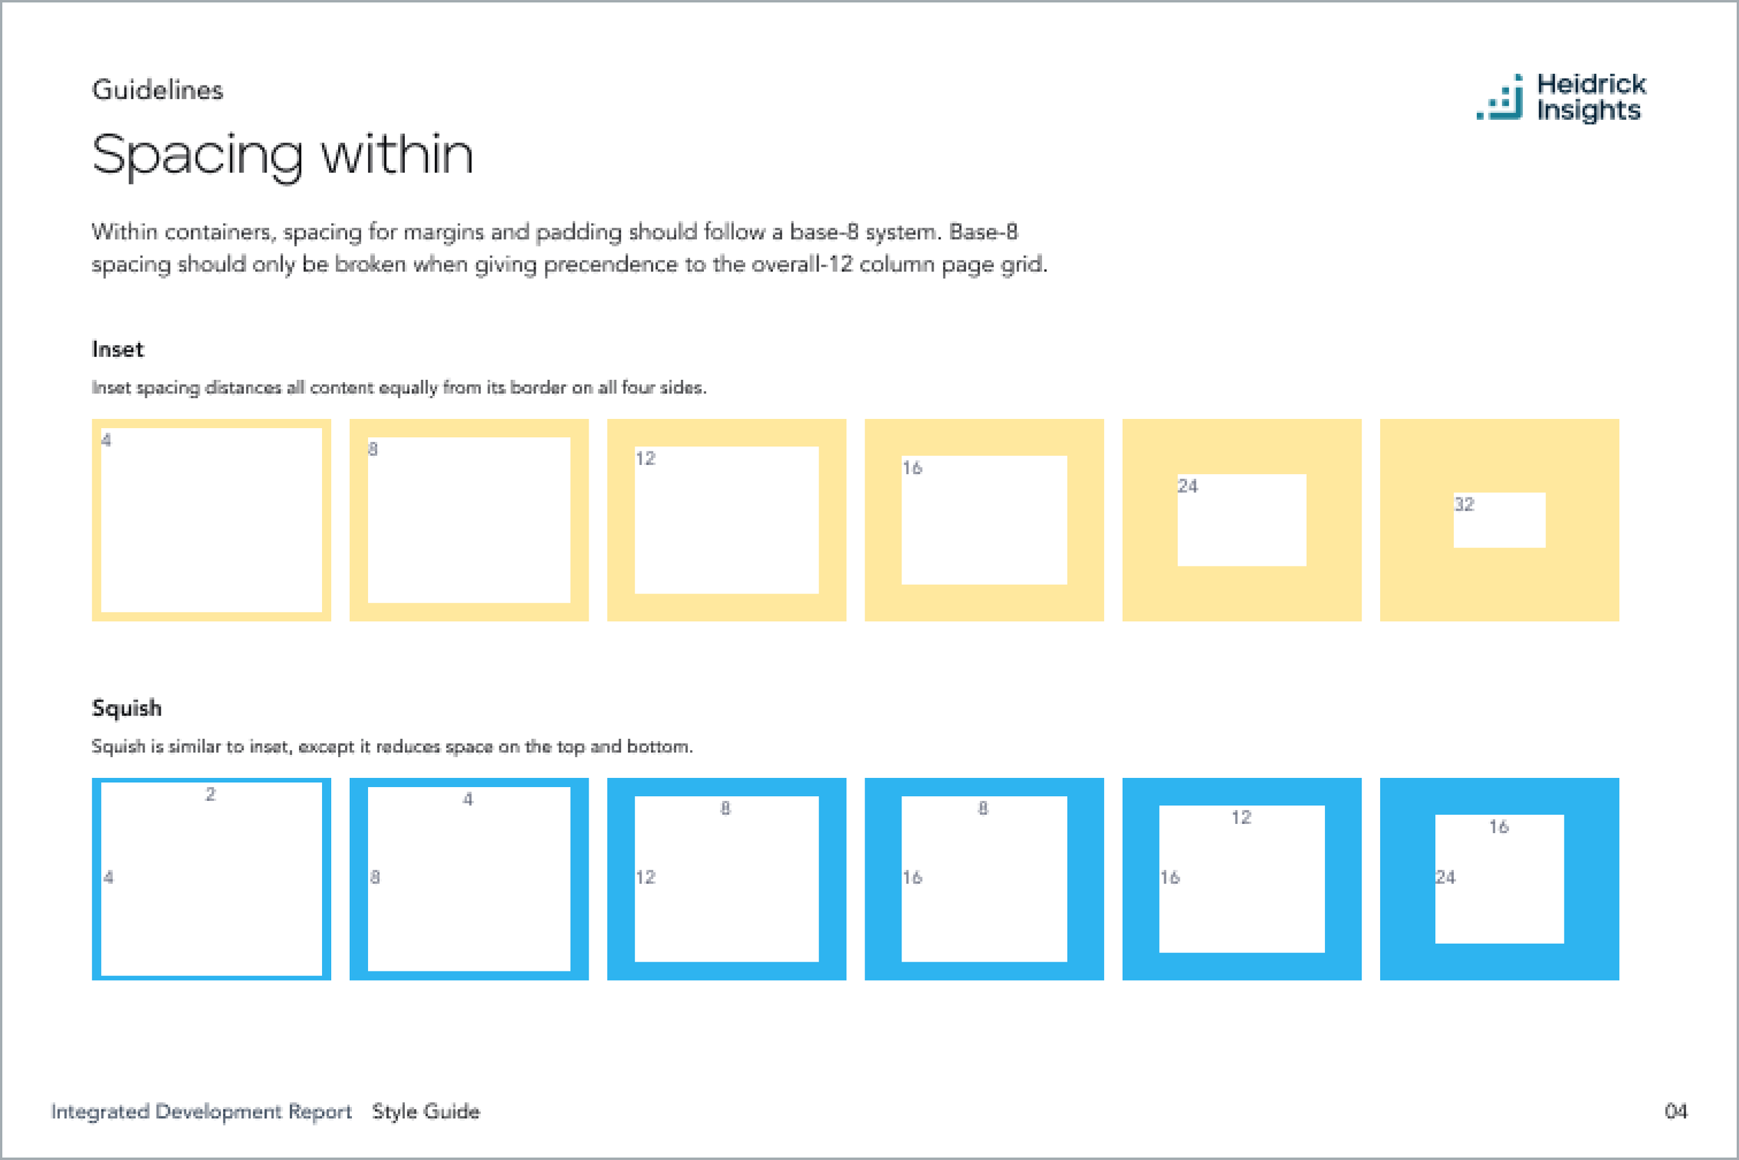The width and height of the screenshot is (1739, 1160).
Task: Click the Inset heading
Action: 118,349
